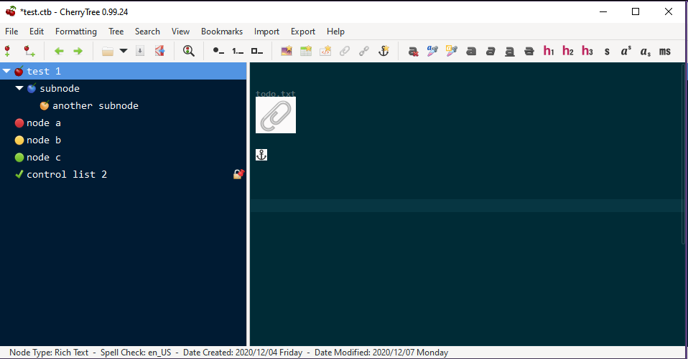Set numbered list formatting
Image resolution: width=688 pixels, height=359 pixels.
point(238,51)
